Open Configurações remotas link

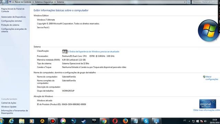11,21
